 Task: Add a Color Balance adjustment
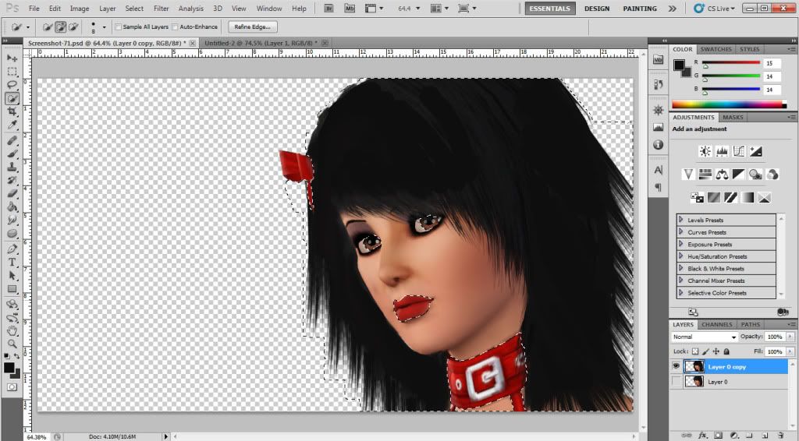point(722,175)
